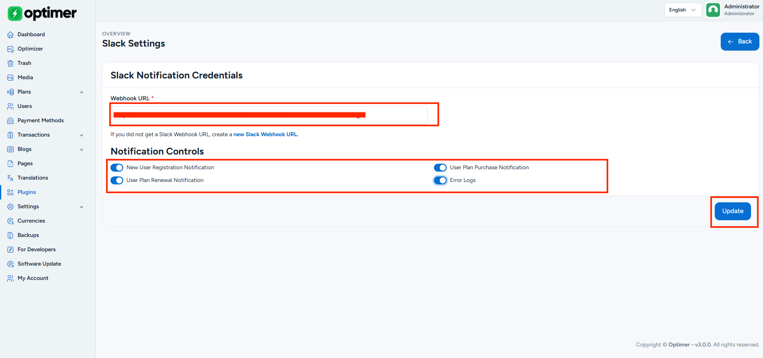This screenshot has width=763, height=358.
Task: Select Users in sidebar menu
Action: pos(25,106)
